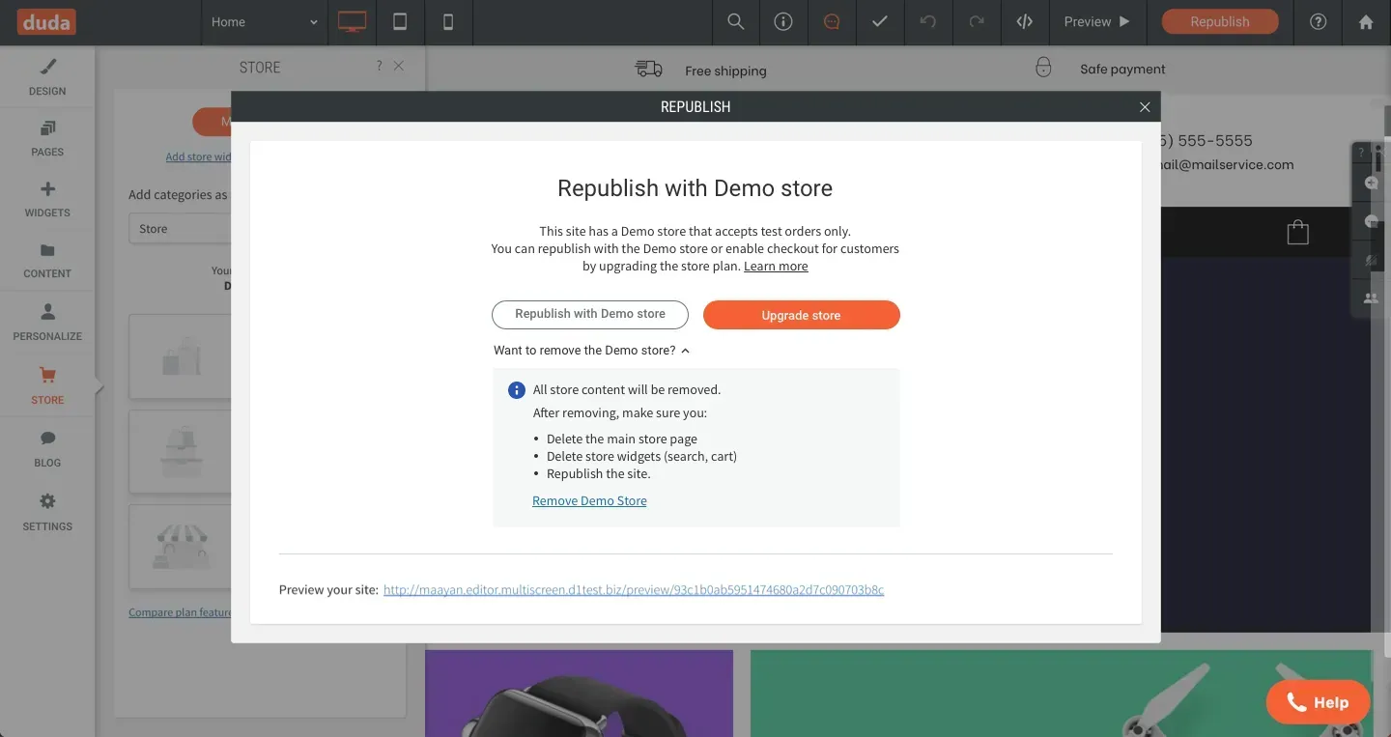Click the top bar Republish button
Image resolution: width=1391 pixels, height=737 pixels.
point(1220,22)
